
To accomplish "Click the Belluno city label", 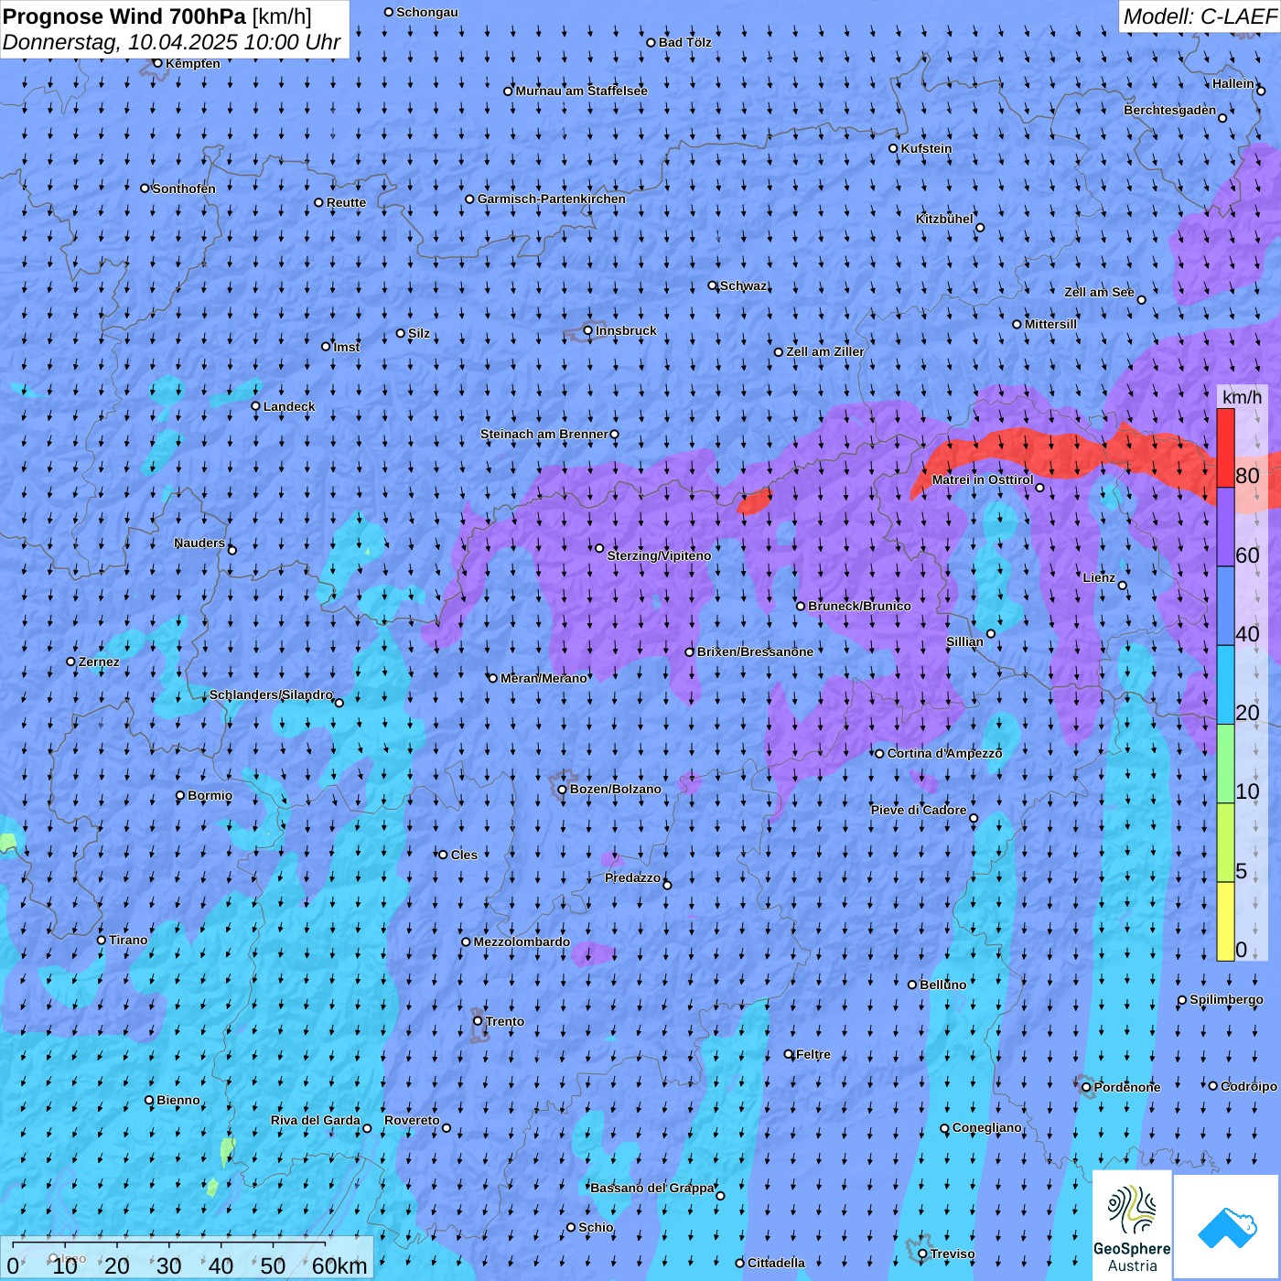I will 942,985.
